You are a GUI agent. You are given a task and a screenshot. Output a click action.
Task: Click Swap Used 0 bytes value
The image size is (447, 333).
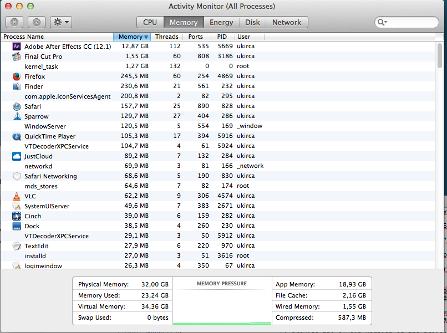158,317
